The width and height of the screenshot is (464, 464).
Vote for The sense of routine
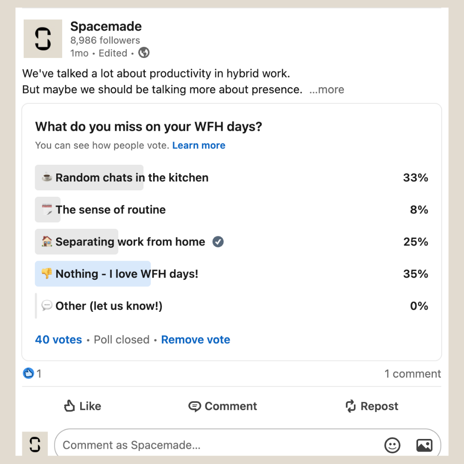[x=110, y=210]
